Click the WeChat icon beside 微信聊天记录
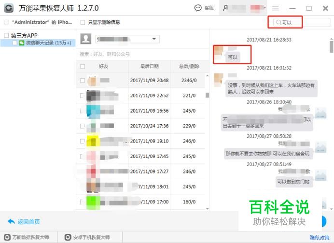The width and height of the screenshot is (334, 243). [22, 43]
